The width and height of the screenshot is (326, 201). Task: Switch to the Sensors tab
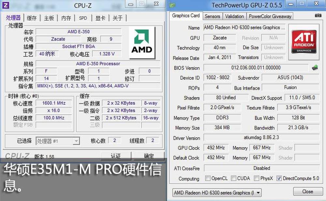[x=212, y=16]
